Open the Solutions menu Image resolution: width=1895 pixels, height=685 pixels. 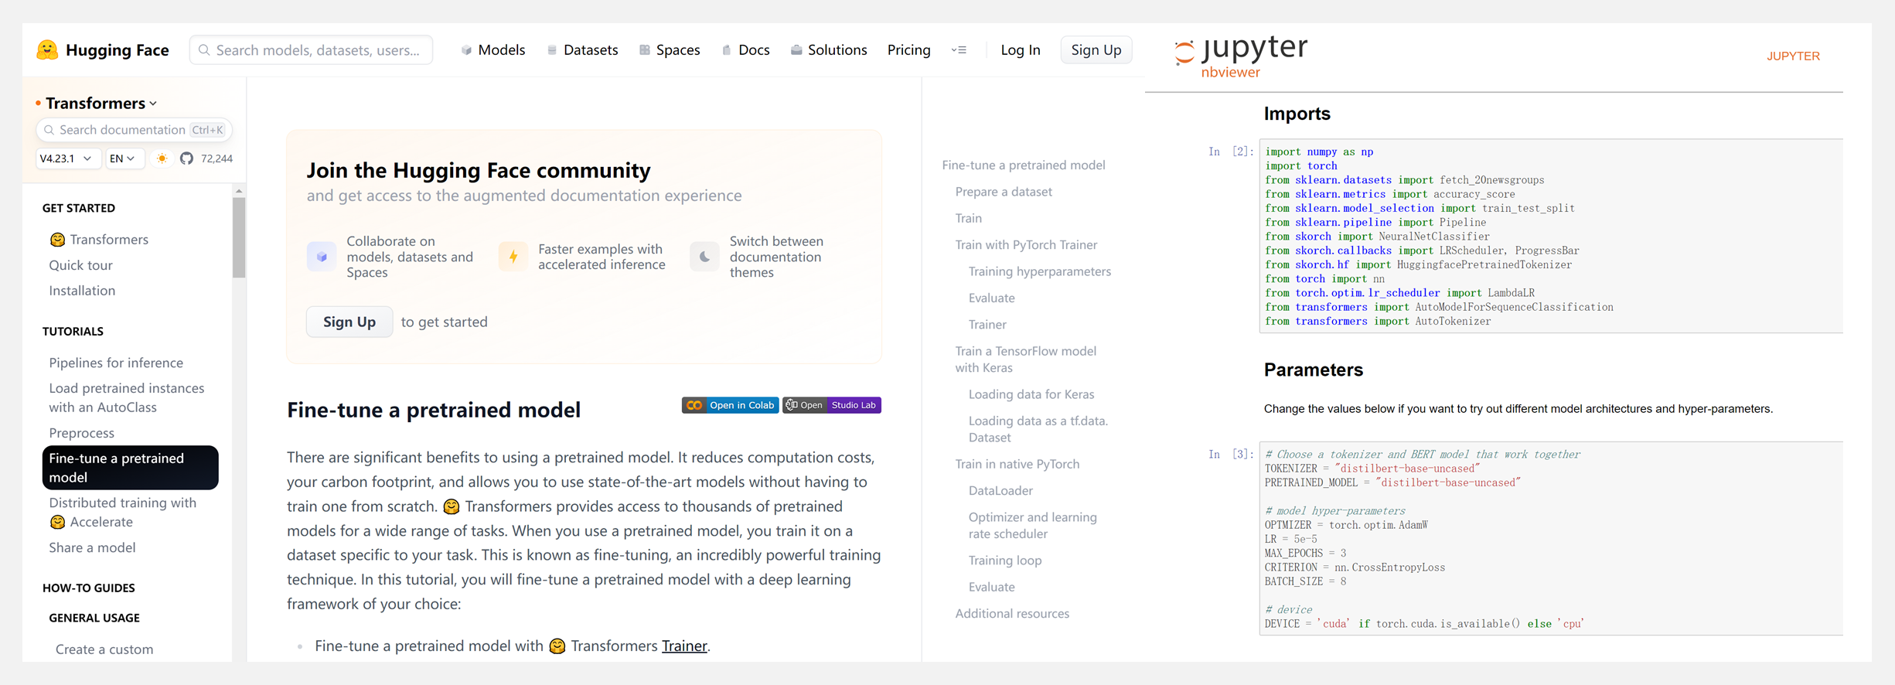(829, 50)
